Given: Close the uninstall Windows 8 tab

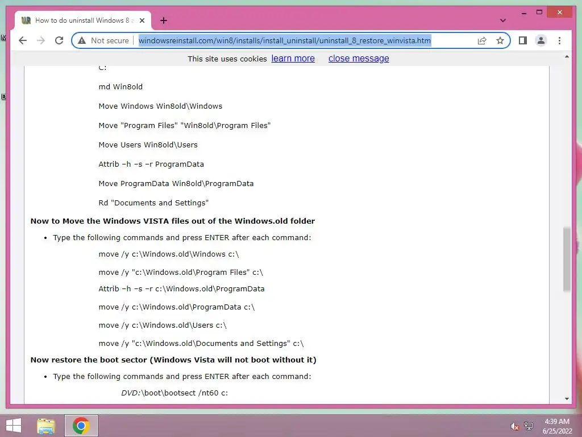Looking at the screenshot, I should tap(142, 20).
